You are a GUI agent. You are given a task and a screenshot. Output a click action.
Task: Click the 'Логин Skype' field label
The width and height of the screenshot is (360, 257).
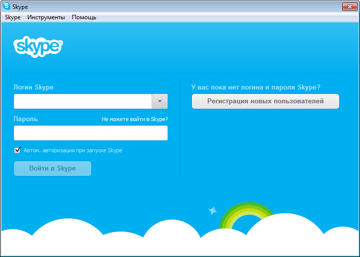click(x=34, y=87)
